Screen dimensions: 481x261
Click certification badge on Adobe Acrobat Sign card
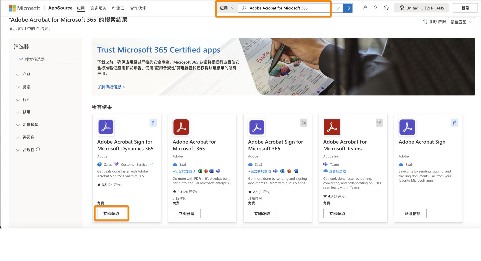pos(454,123)
